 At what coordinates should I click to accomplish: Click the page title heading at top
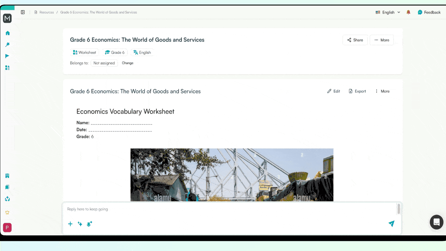click(x=137, y=40)
